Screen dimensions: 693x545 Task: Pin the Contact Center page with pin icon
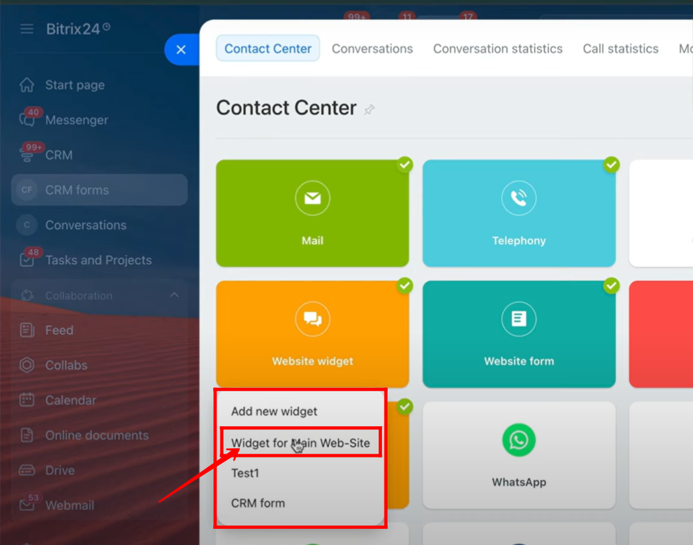click(369, 109)
